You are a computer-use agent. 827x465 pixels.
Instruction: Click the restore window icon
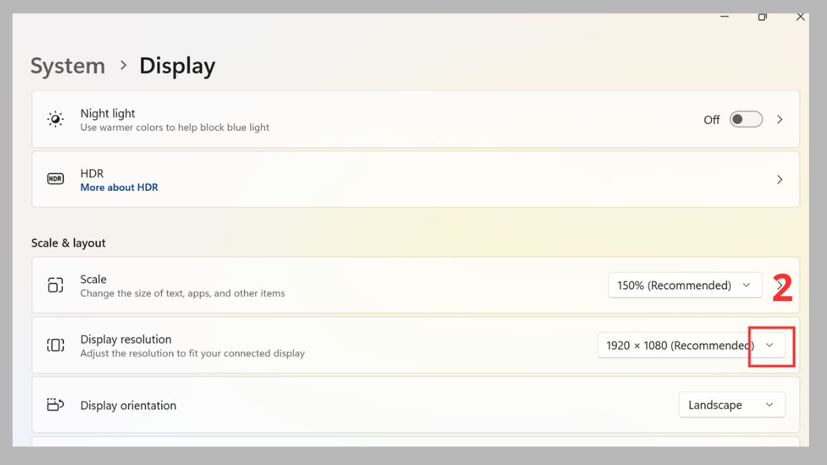point(762,17)
